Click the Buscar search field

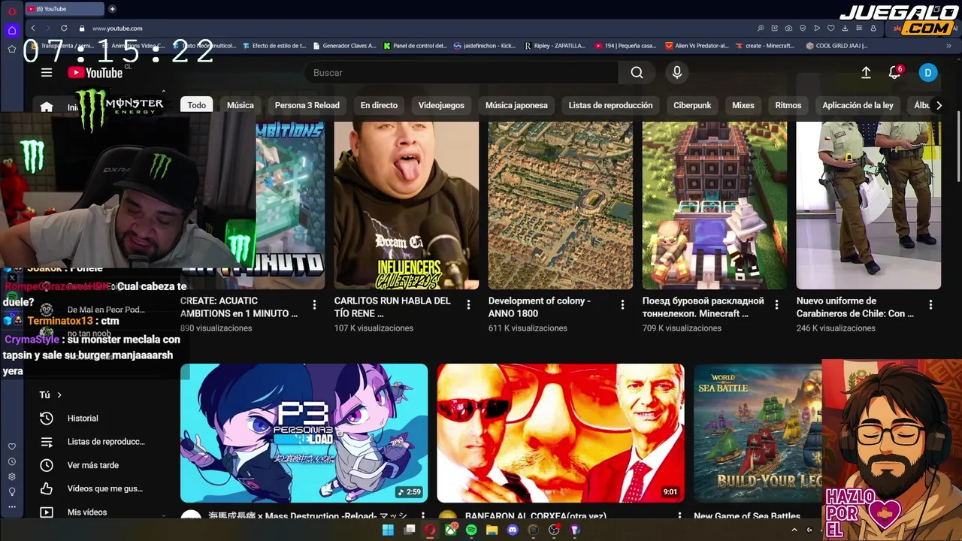[461, 72]
